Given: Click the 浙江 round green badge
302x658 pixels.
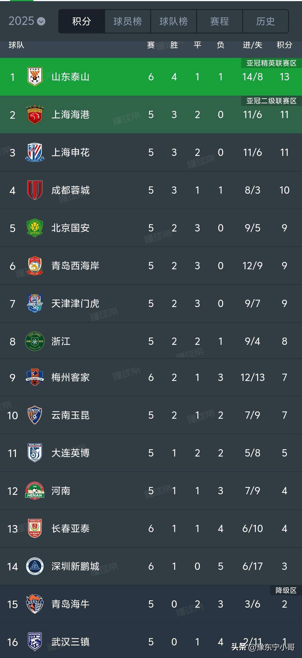Looking at the screenshot, I should coord(35,341).
